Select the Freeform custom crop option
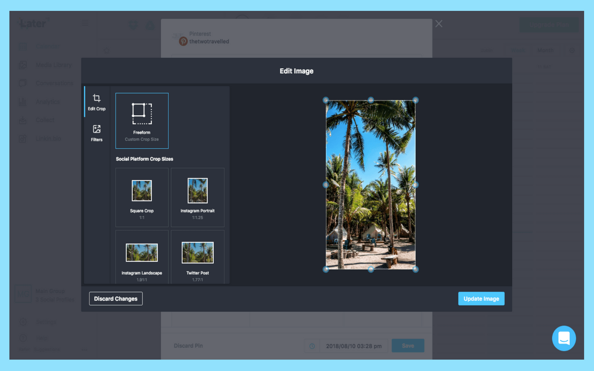 click(142, 121)
